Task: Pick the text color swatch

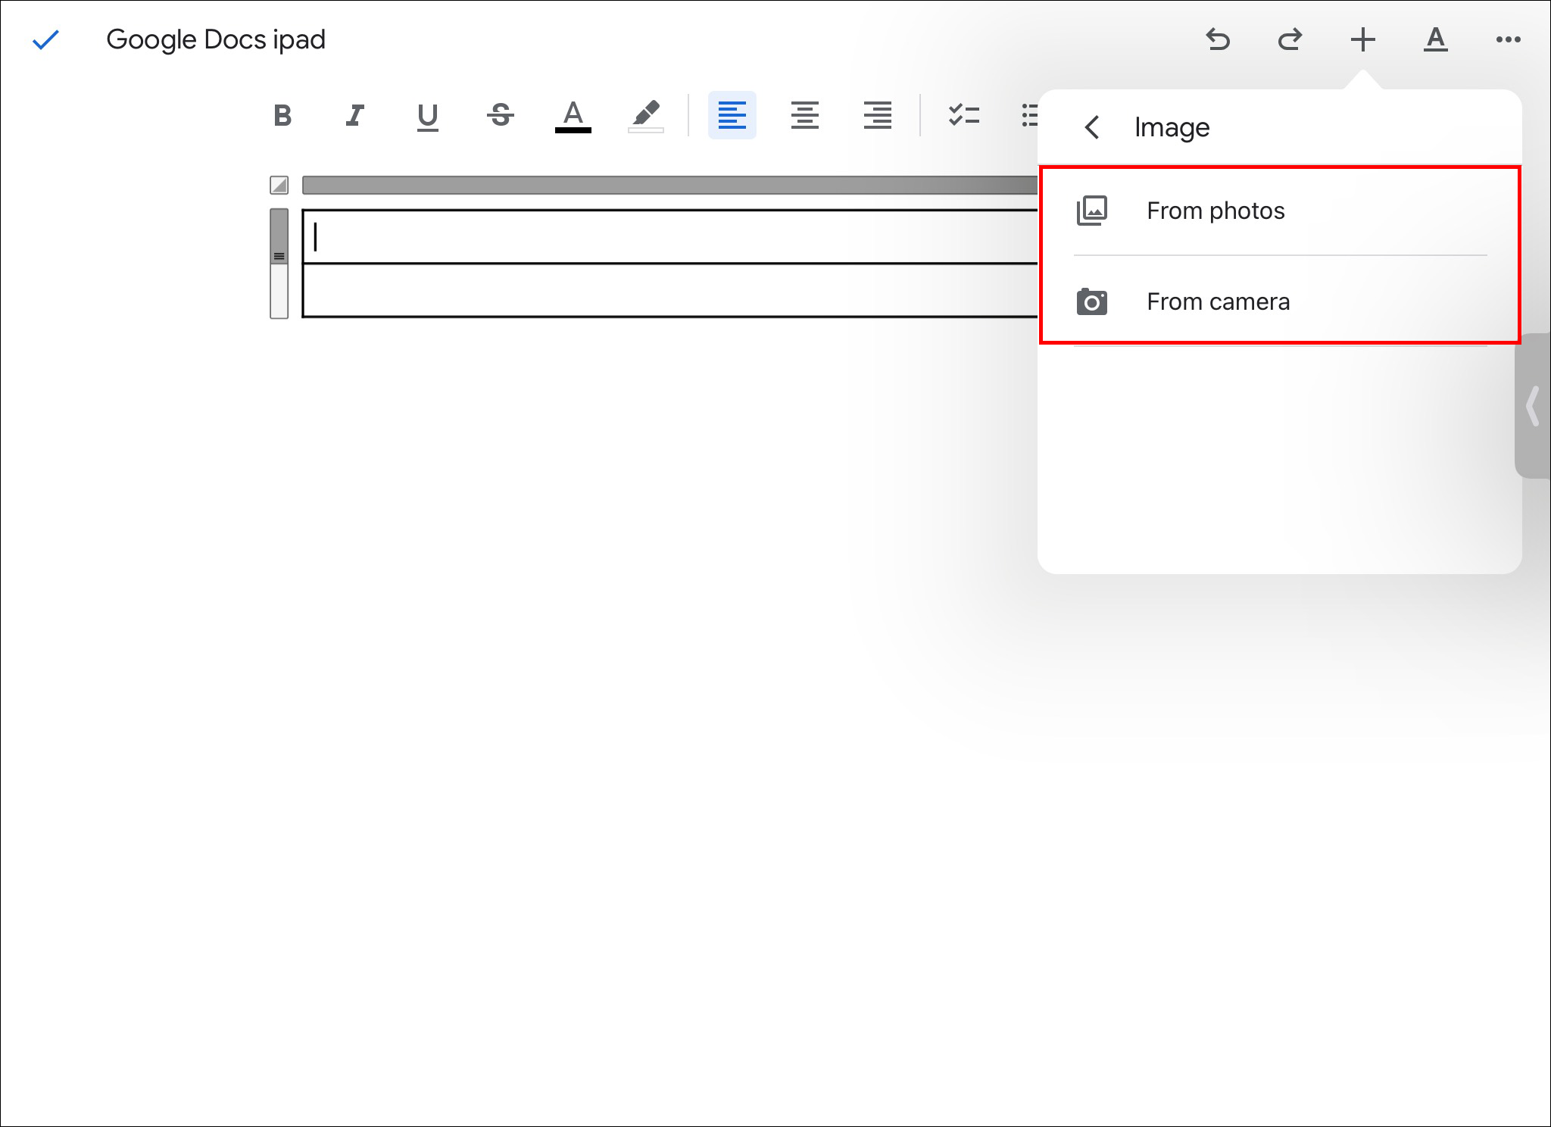Action: click(x=573, y=116)
